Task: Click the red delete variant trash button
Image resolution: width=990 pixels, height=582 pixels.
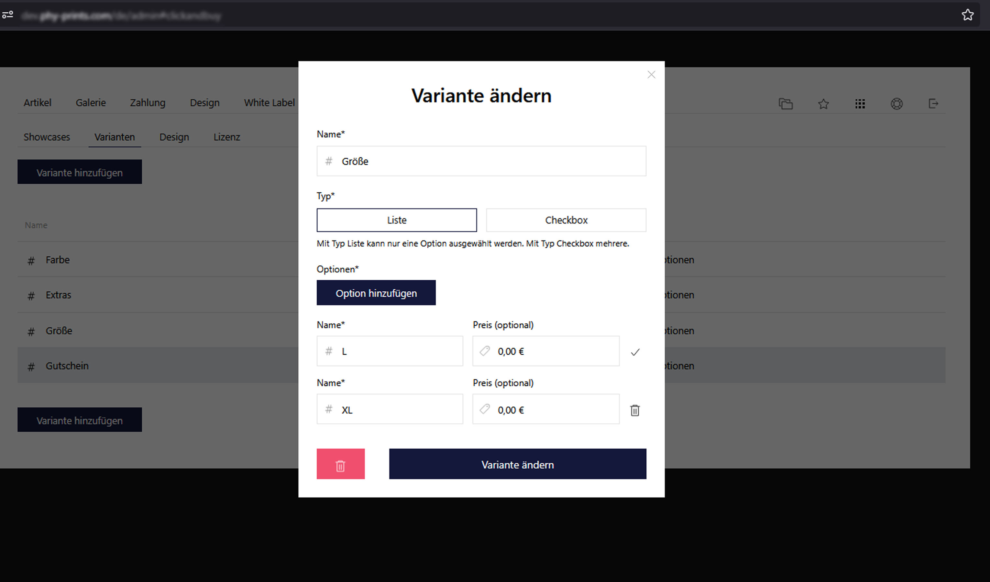Action: (x=340, y=464)
